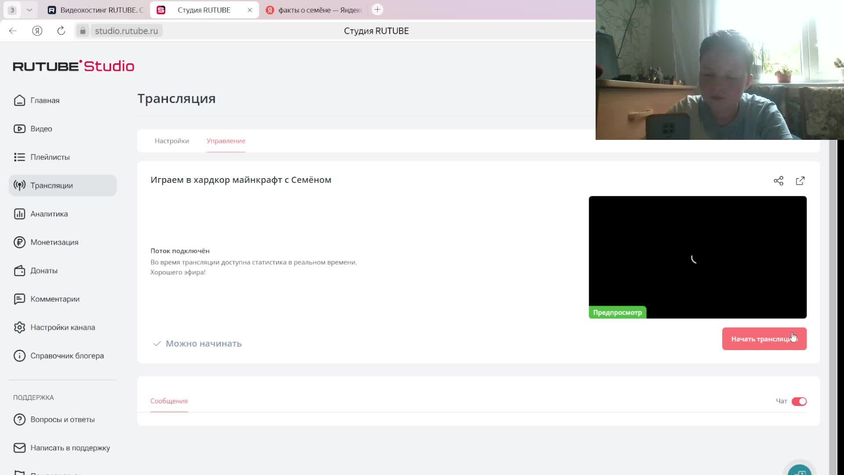Click the RUTUBE Studio logo
Image resolution: width=844 pixels, height=475 pixels.
point(73,66)
